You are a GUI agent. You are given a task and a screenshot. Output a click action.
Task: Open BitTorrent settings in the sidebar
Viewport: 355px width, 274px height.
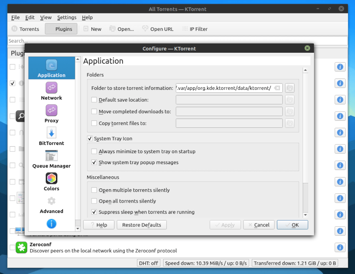tap(51, 137)
